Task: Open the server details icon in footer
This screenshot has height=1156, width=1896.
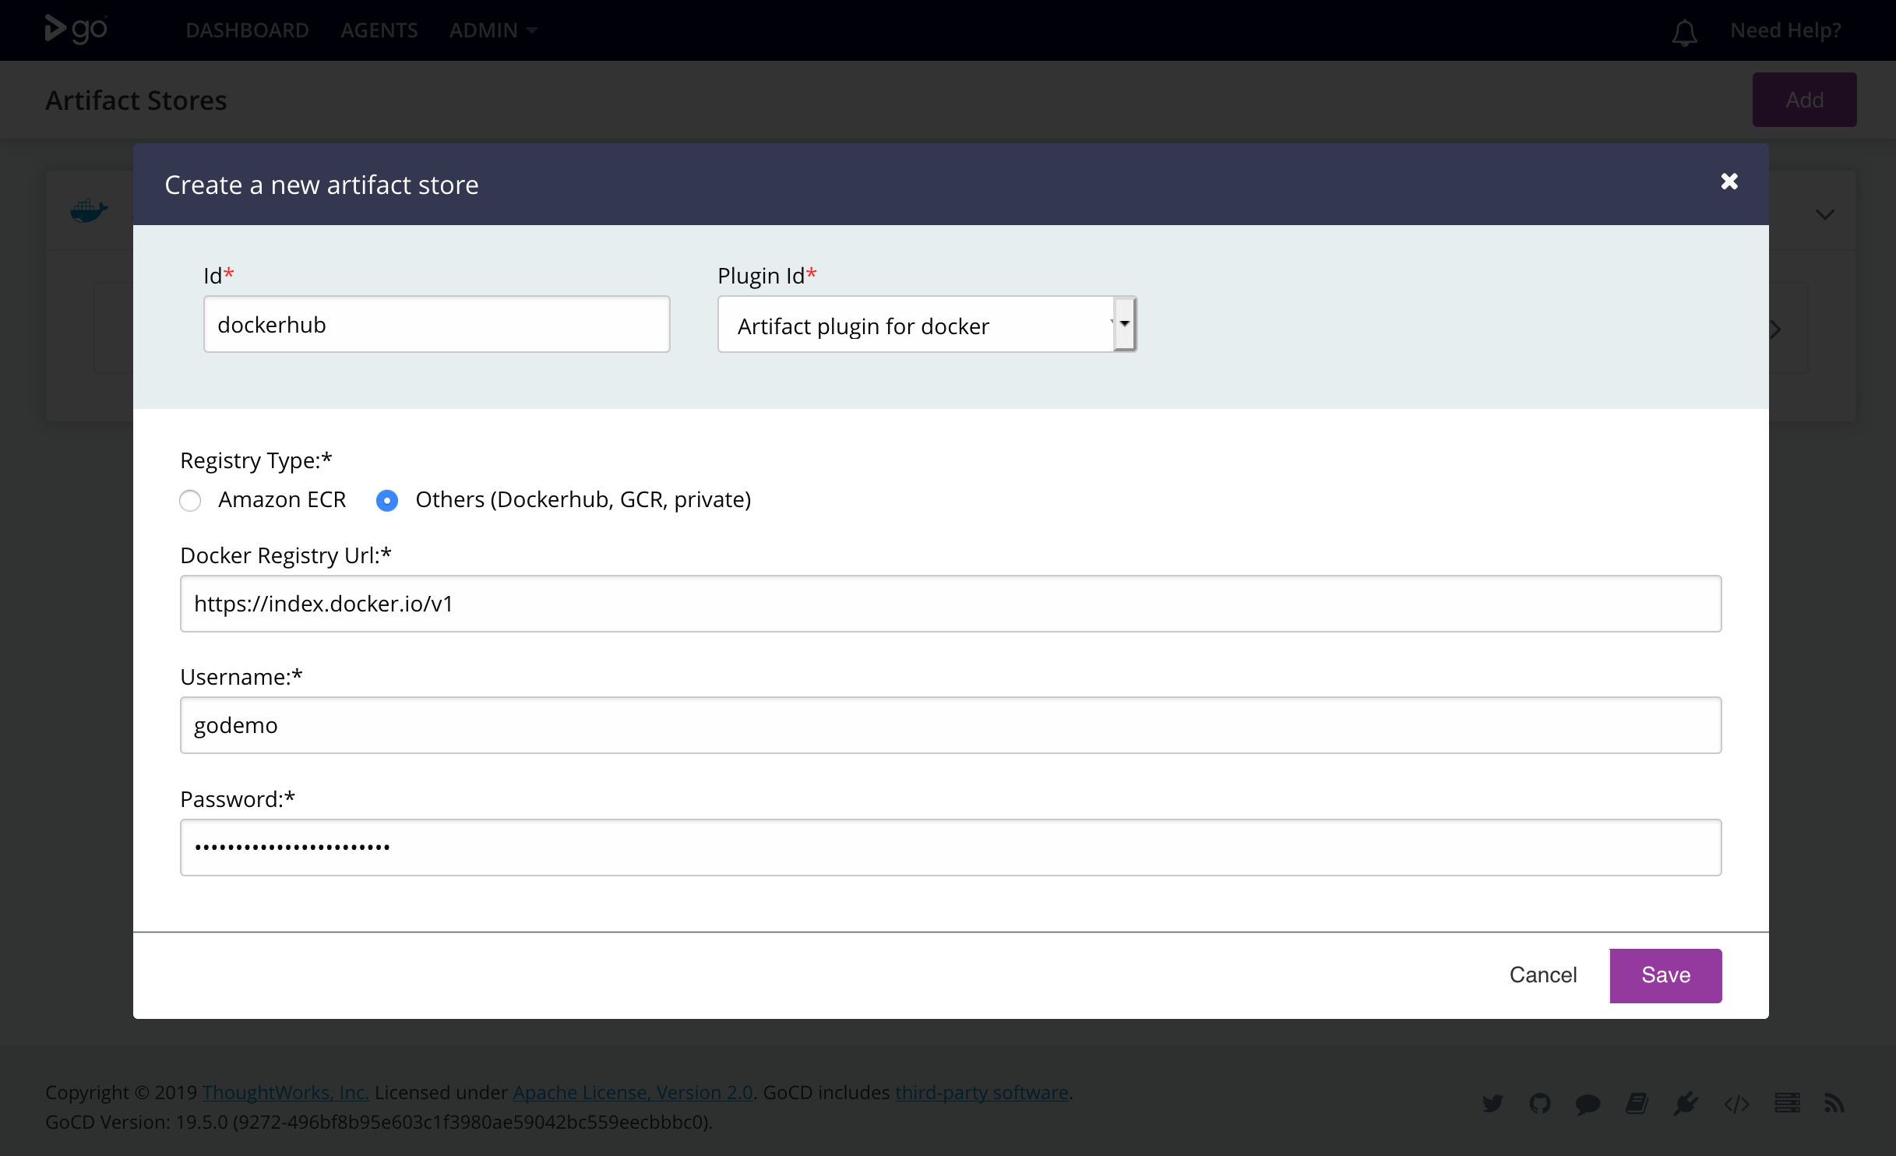Action: point(1788,1104)
